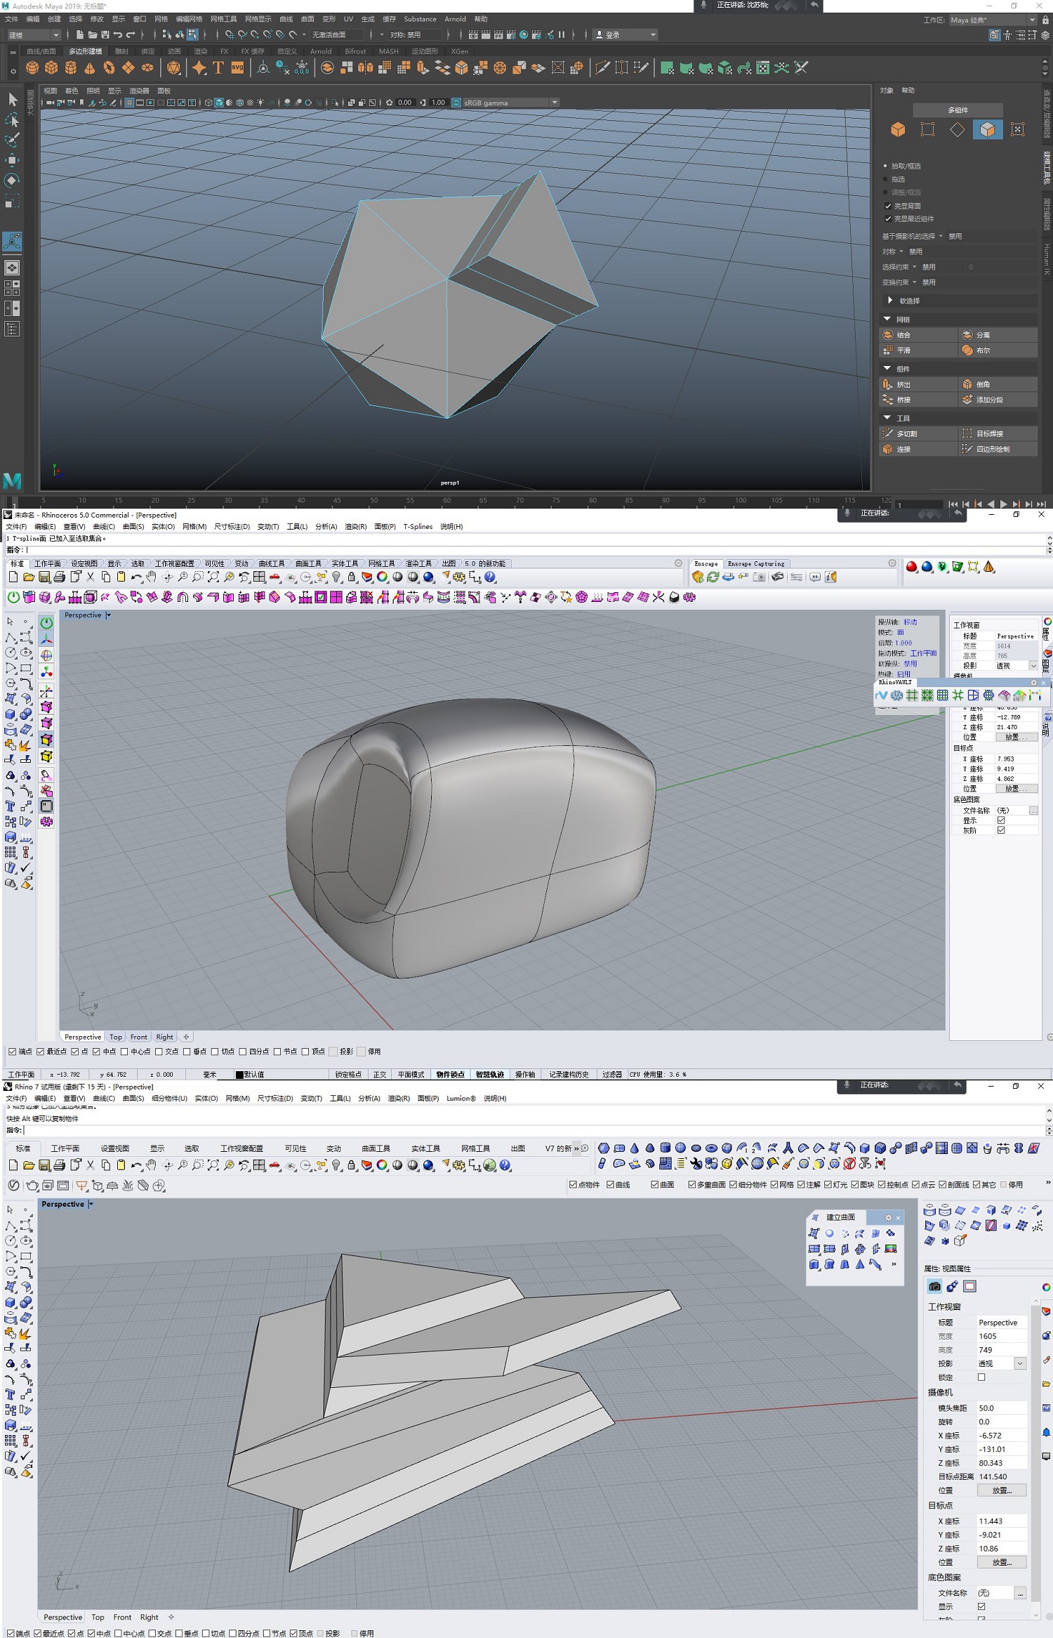Click New file icon in Rhino 5 toolbar

(x=13, y=577)
